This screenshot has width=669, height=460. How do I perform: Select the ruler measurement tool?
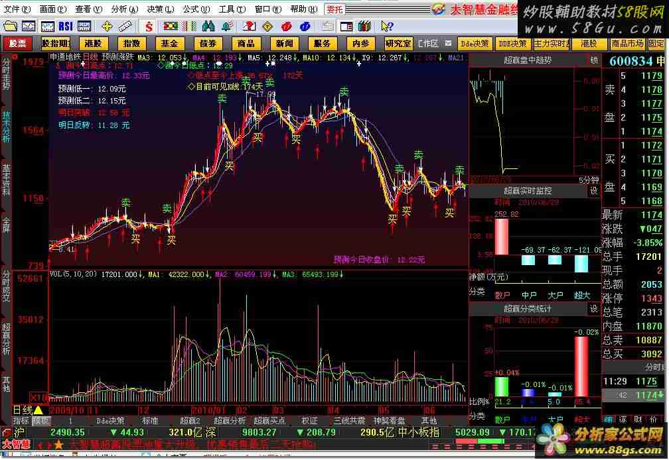pos(125,27)
